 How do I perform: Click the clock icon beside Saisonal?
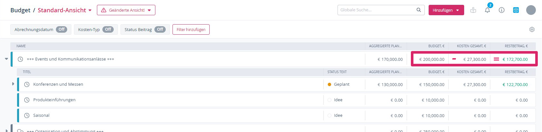click(x=27, y=115)
